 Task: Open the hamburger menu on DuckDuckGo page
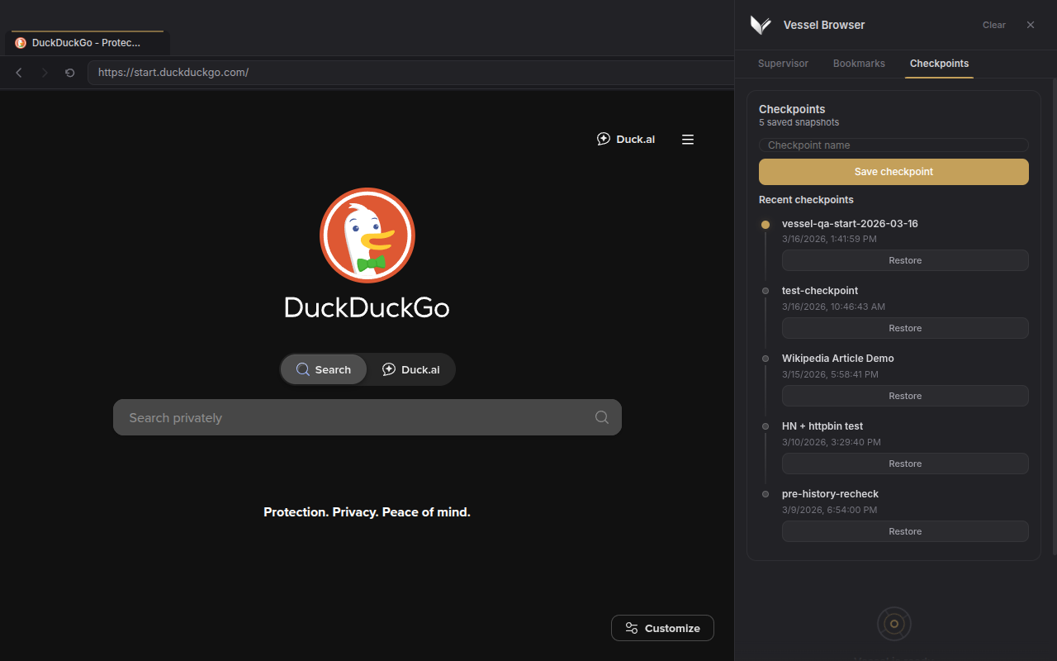click(688, 140)
